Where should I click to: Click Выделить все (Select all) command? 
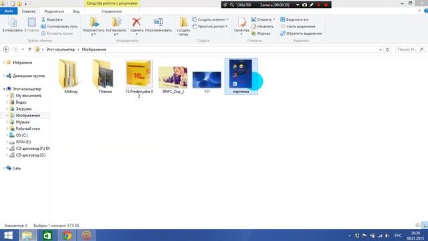[x=294, y=19]
